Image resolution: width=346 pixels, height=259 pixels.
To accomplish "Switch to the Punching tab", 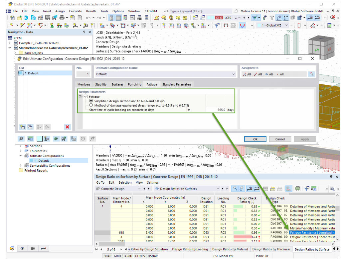I will tap(135, 84).
